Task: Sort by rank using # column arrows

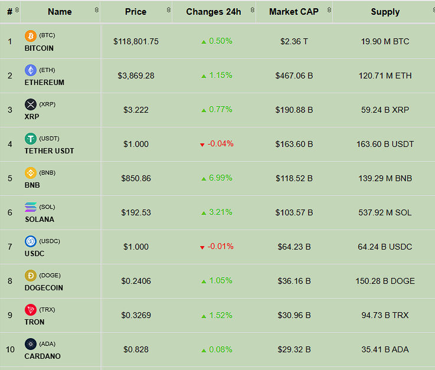Action: click(17, 10)
